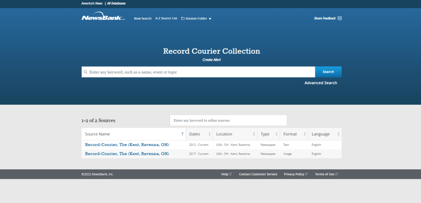Open the Record-Courier Image format source

coord(127,154)
